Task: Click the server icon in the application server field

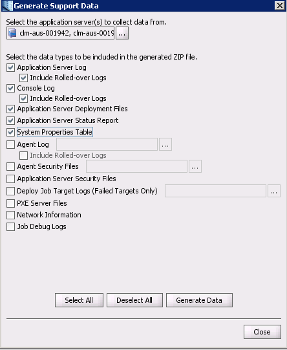Action: [x=12, y=33]
